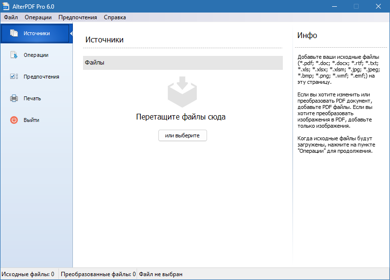The image size is (390, 280).
Task: Open the Файл menu
Action: tap(11, 17)
